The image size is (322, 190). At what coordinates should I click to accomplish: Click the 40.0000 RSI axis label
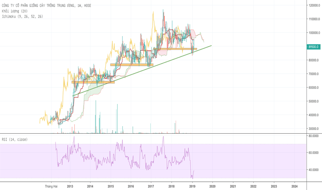(x=314, y=170)
